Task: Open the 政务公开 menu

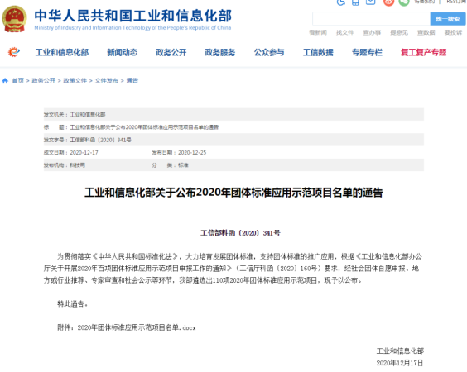Action: (x=171, y=52)
